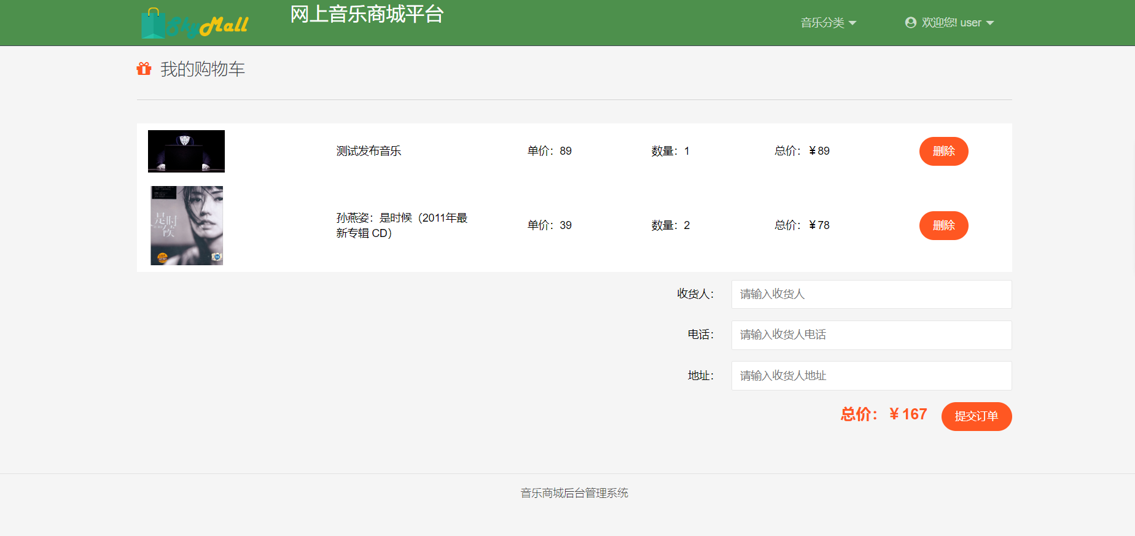Click the 总价: ¥89 text
The image size is (1135, 536).
pos(802,151)
